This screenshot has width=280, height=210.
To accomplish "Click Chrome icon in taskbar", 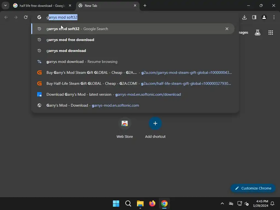I will (164, 203).
